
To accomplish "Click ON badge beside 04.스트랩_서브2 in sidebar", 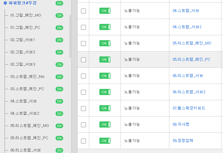I will 59,114.
